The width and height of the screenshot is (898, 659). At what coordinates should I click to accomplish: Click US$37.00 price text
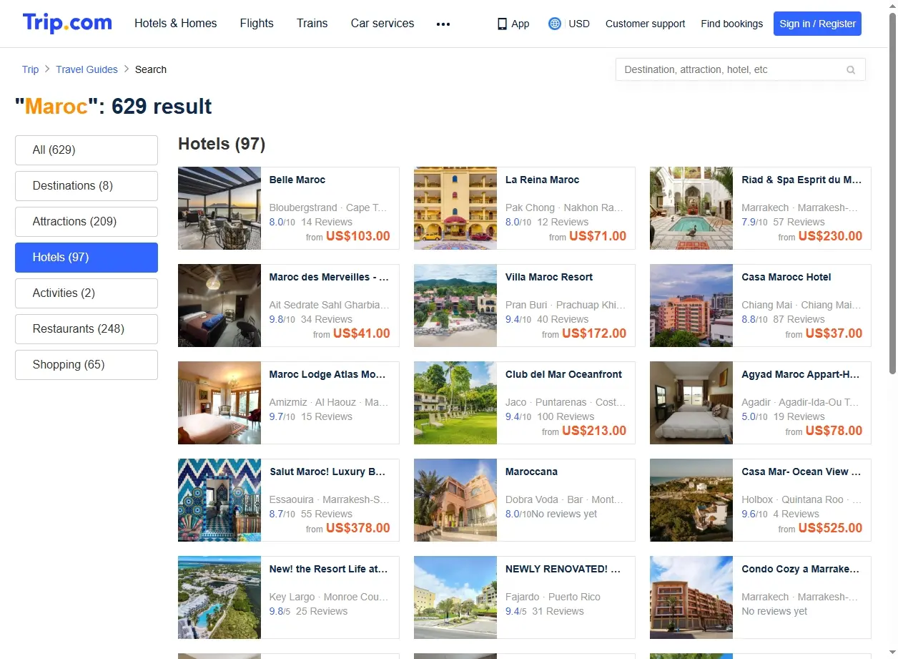click(x=834, y=333)
